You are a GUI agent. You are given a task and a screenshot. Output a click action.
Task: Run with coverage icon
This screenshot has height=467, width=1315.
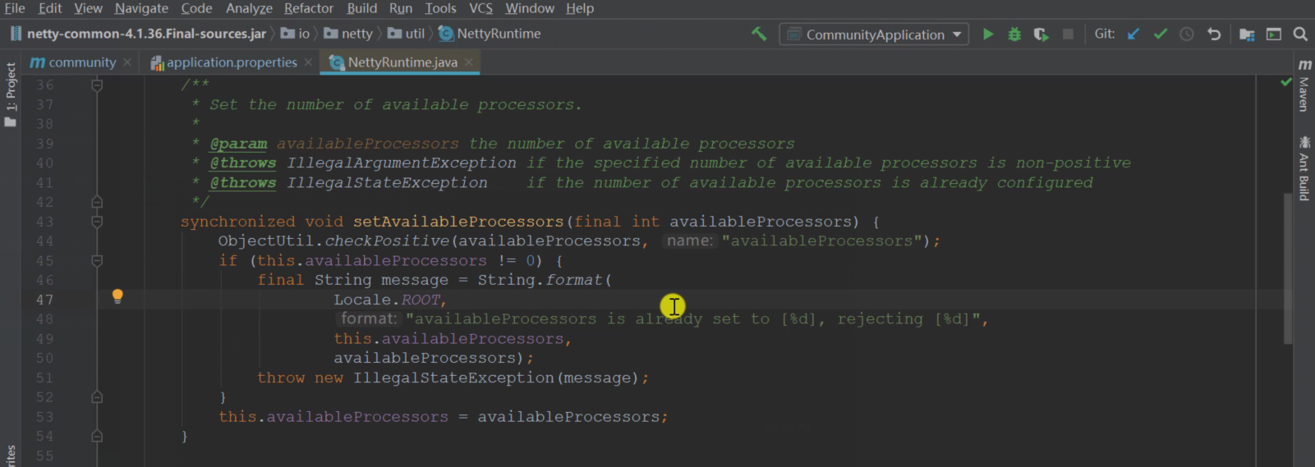(1041, 34)
